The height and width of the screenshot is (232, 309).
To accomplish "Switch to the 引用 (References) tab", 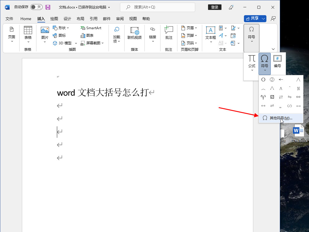I will (x=94, y=19).
